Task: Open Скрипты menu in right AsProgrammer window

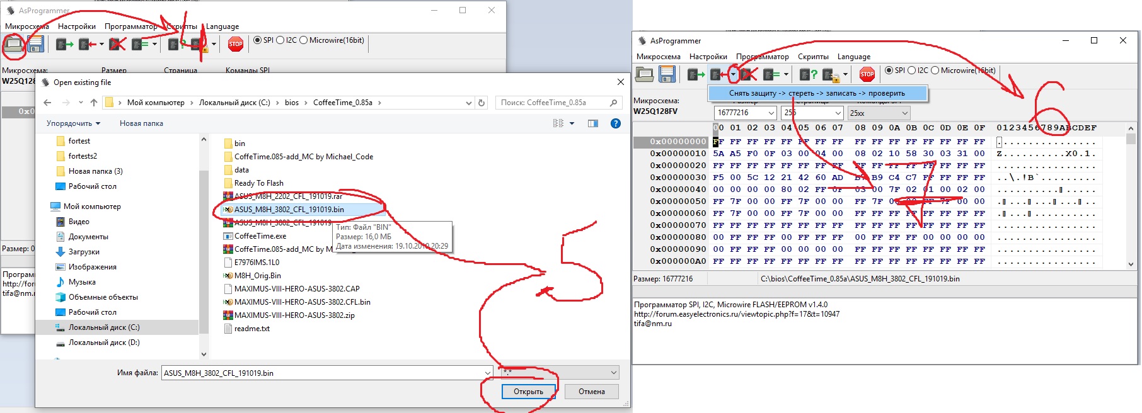Action: [x=813, y=57]
